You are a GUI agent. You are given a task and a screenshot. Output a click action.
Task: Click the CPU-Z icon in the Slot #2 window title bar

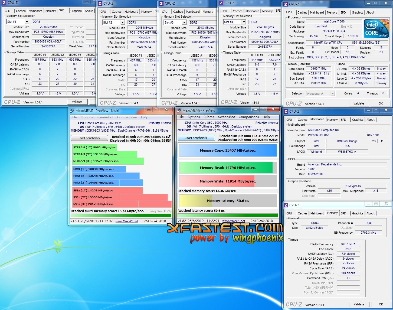click(100, 4)
